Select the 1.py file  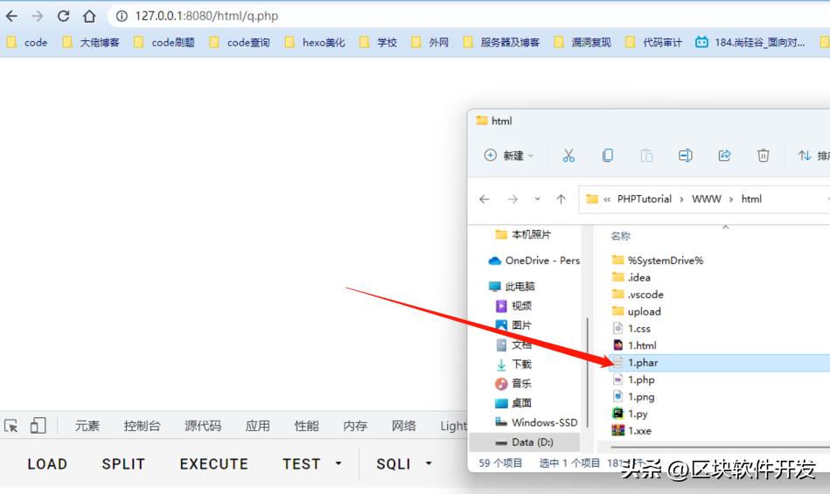coord(630,414)
